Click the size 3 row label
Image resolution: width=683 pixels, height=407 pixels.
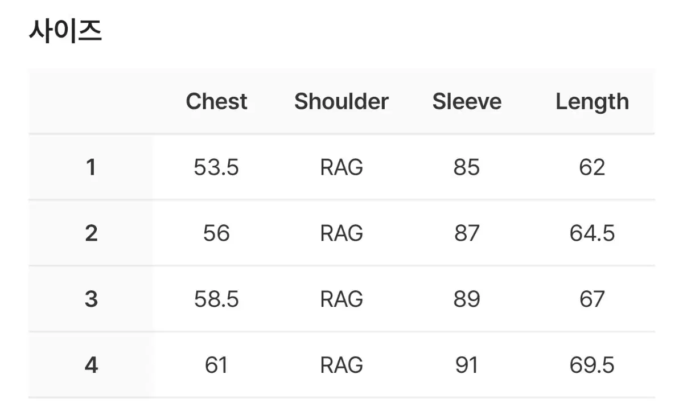click(x=91, y=299)
